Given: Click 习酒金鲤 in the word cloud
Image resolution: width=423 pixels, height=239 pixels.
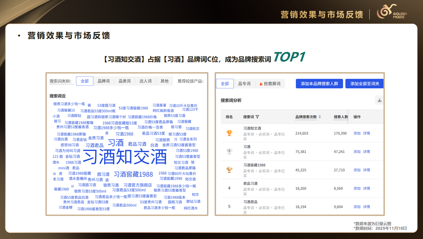Looking at the screenshot, I should [66, 207].
